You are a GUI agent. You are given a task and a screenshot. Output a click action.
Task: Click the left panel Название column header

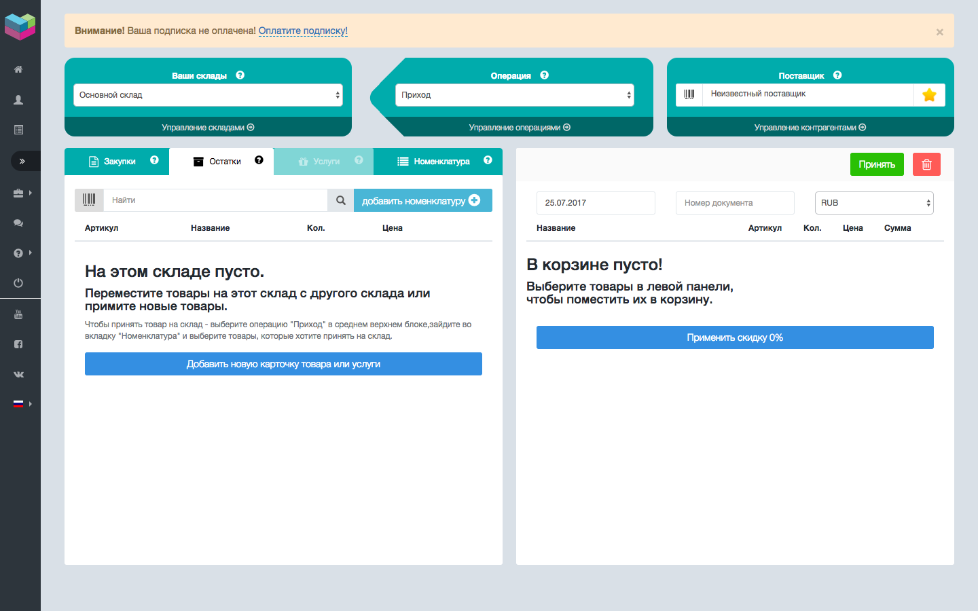(211, 228)
